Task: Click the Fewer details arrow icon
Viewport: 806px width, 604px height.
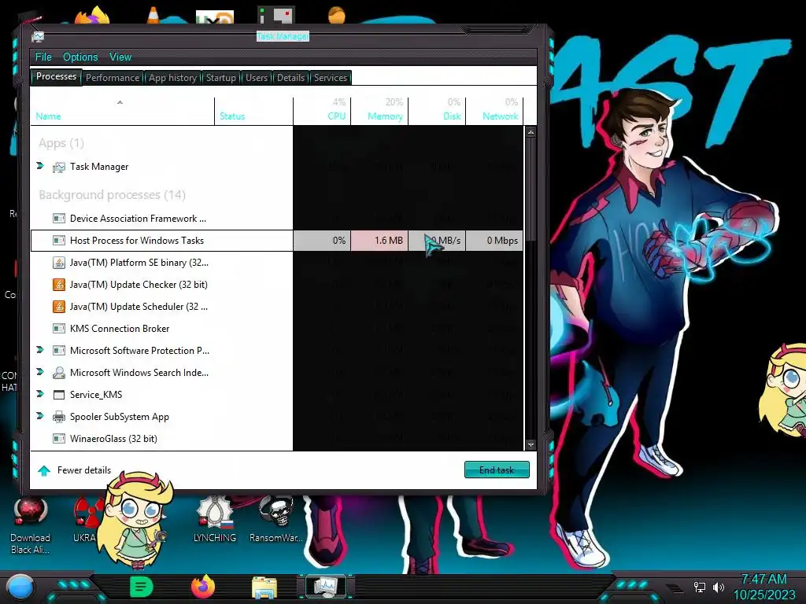Action: (44, 470)
